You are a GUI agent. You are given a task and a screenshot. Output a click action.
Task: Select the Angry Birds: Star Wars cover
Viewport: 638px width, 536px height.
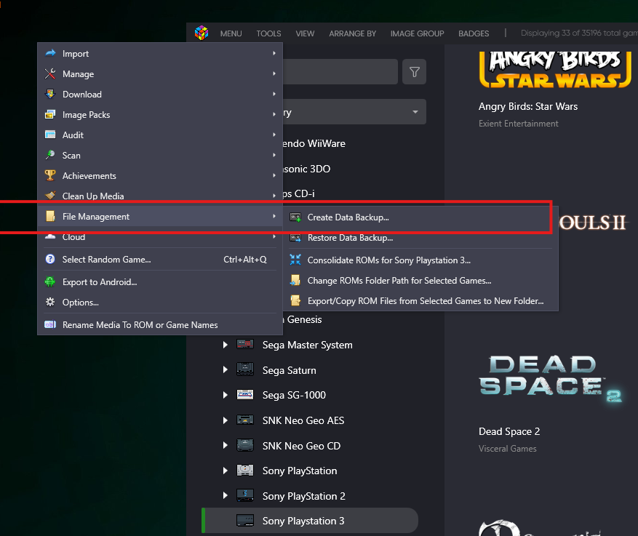tap(555, 69)
